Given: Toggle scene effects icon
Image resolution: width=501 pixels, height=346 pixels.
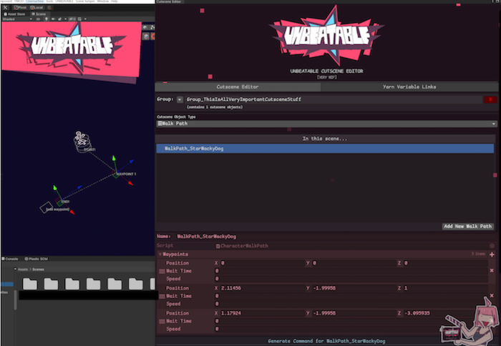Looking at the screenshot, I should pyautogui.click(x=59, y=19).
